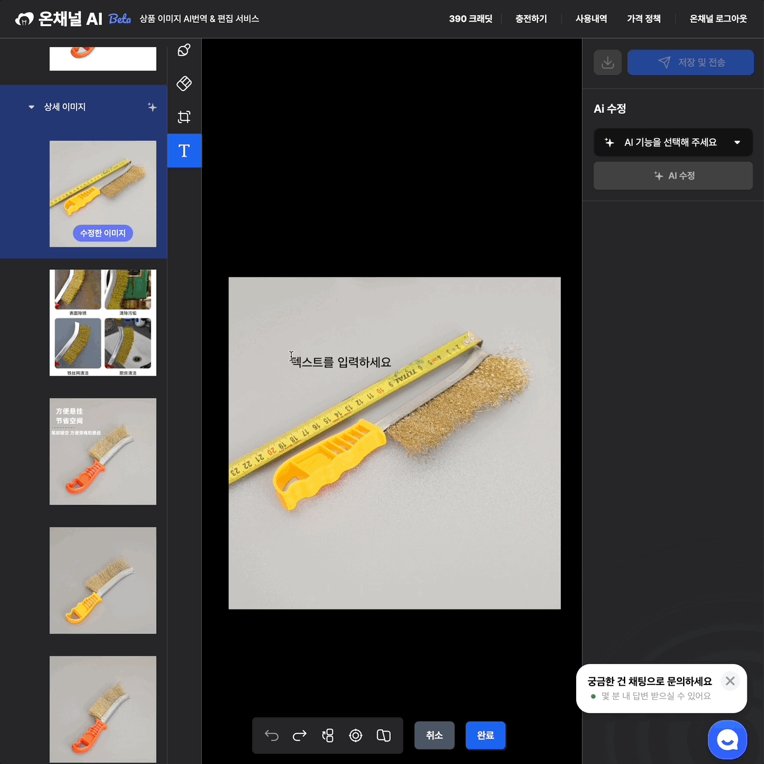Image resolution: width=764 pixels, height=764 pixels.
Task: Click the 저장 및 전송 button
Action: coord(691,62)
